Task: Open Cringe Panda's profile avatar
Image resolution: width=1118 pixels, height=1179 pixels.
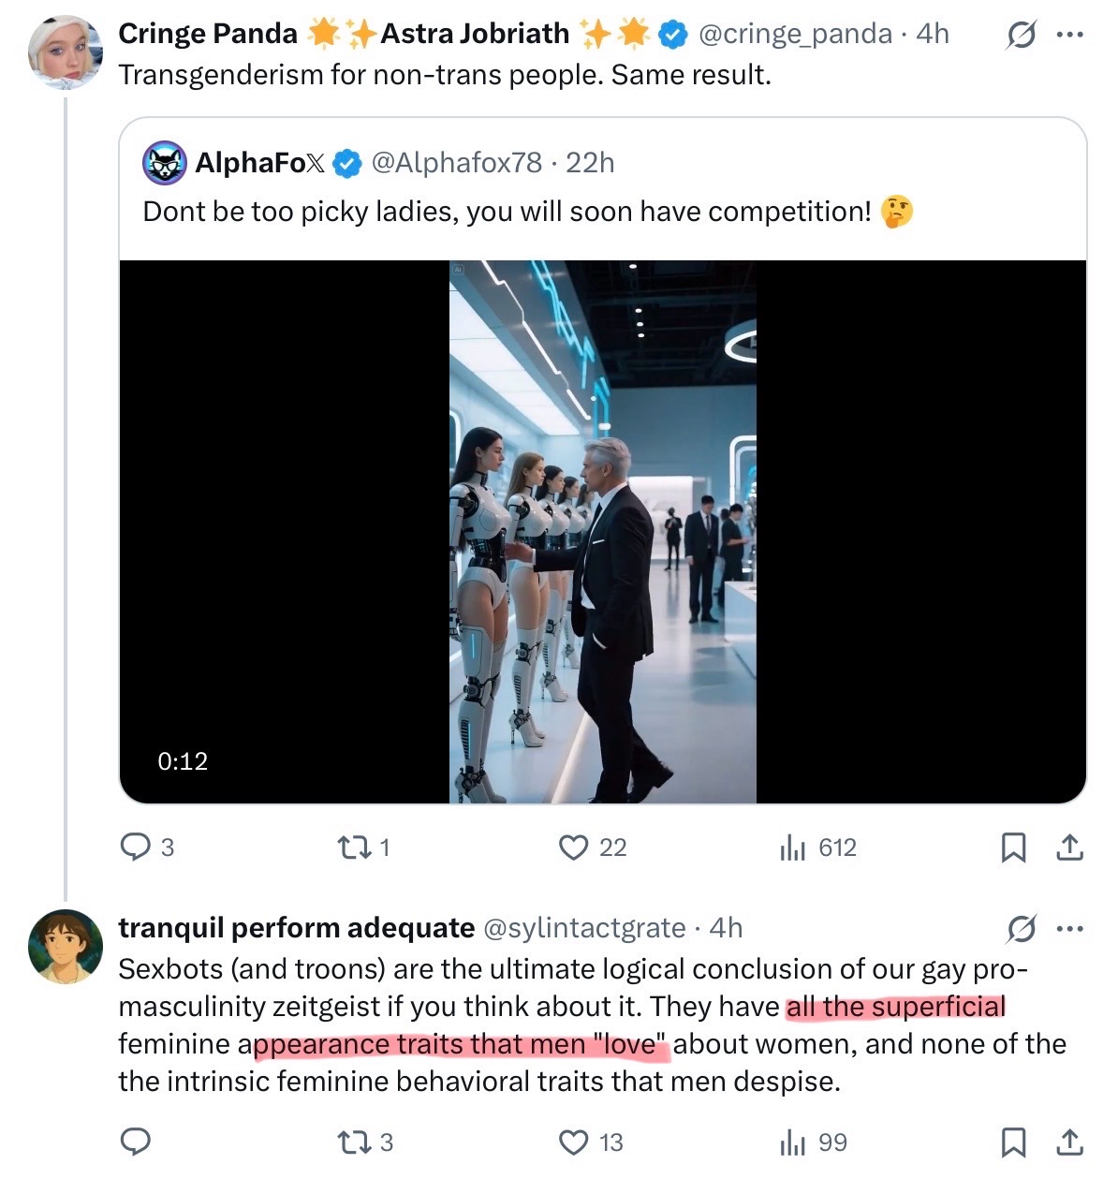Action: click(65, 52)
